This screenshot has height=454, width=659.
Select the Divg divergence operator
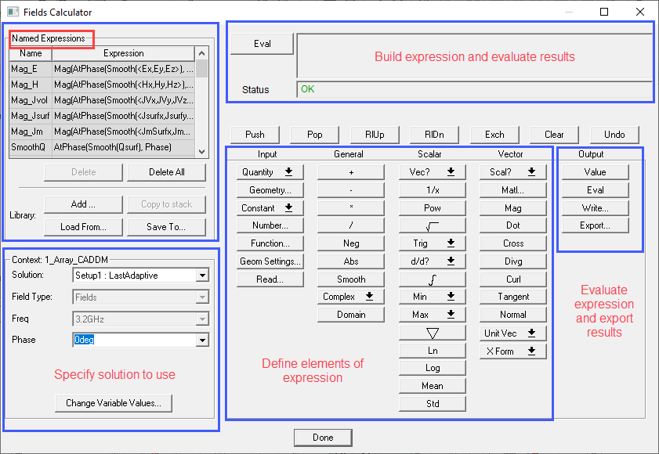513,260
